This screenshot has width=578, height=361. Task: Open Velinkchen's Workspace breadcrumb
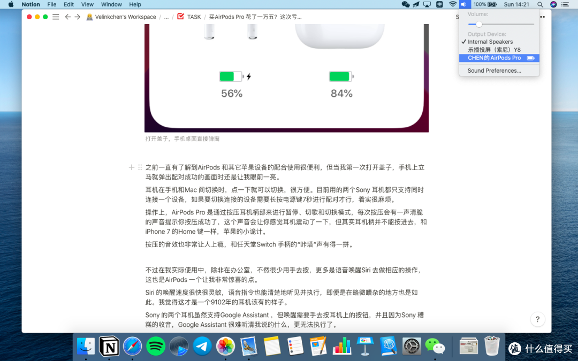pyautogui.click(x=121, y=17)
